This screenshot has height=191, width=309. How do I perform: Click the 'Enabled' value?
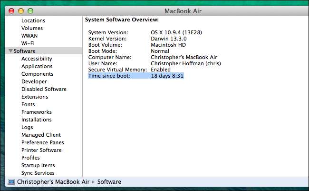(161, 70)
